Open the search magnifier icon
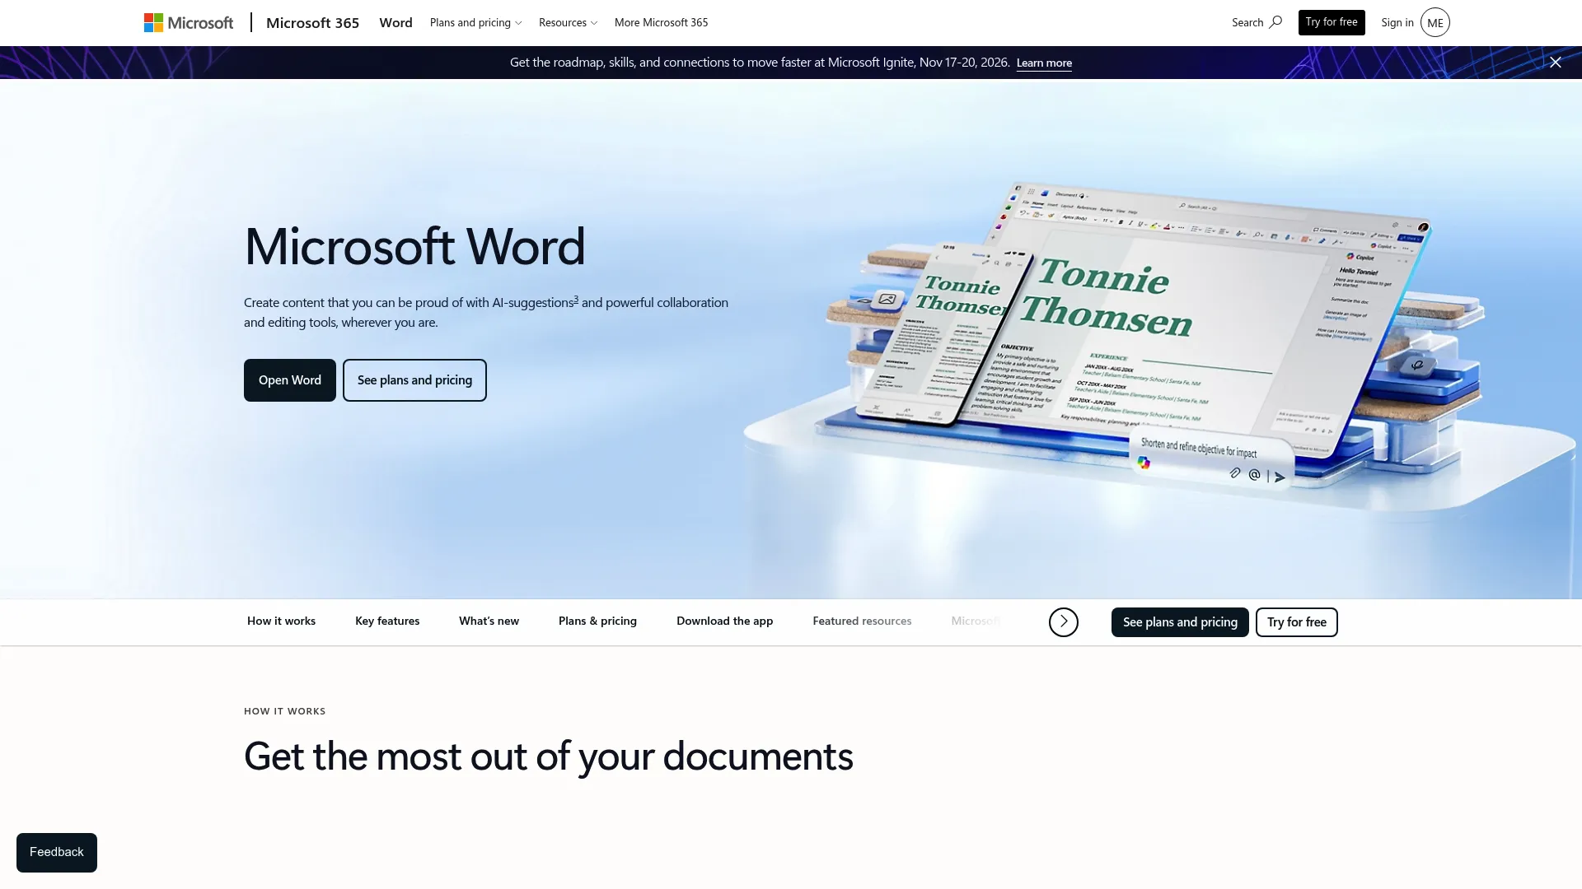The image size is (1582, 889). click(1275, 22)
